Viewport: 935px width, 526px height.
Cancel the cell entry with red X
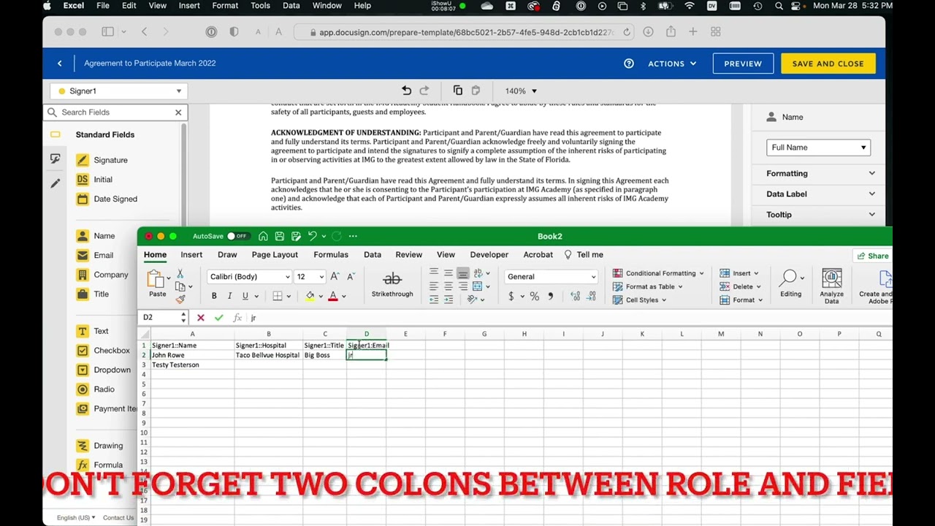[201, 318]
